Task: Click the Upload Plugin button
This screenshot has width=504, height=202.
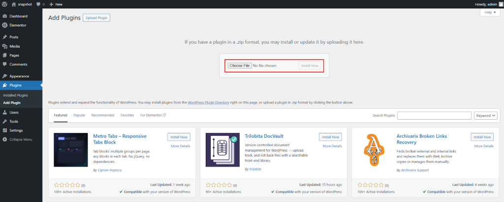Action: [96, 18]
